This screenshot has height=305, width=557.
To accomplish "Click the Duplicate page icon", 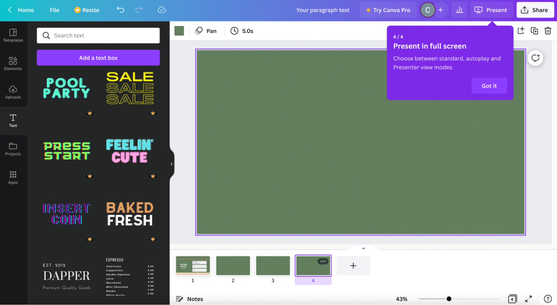I will [x=534, y=31].
